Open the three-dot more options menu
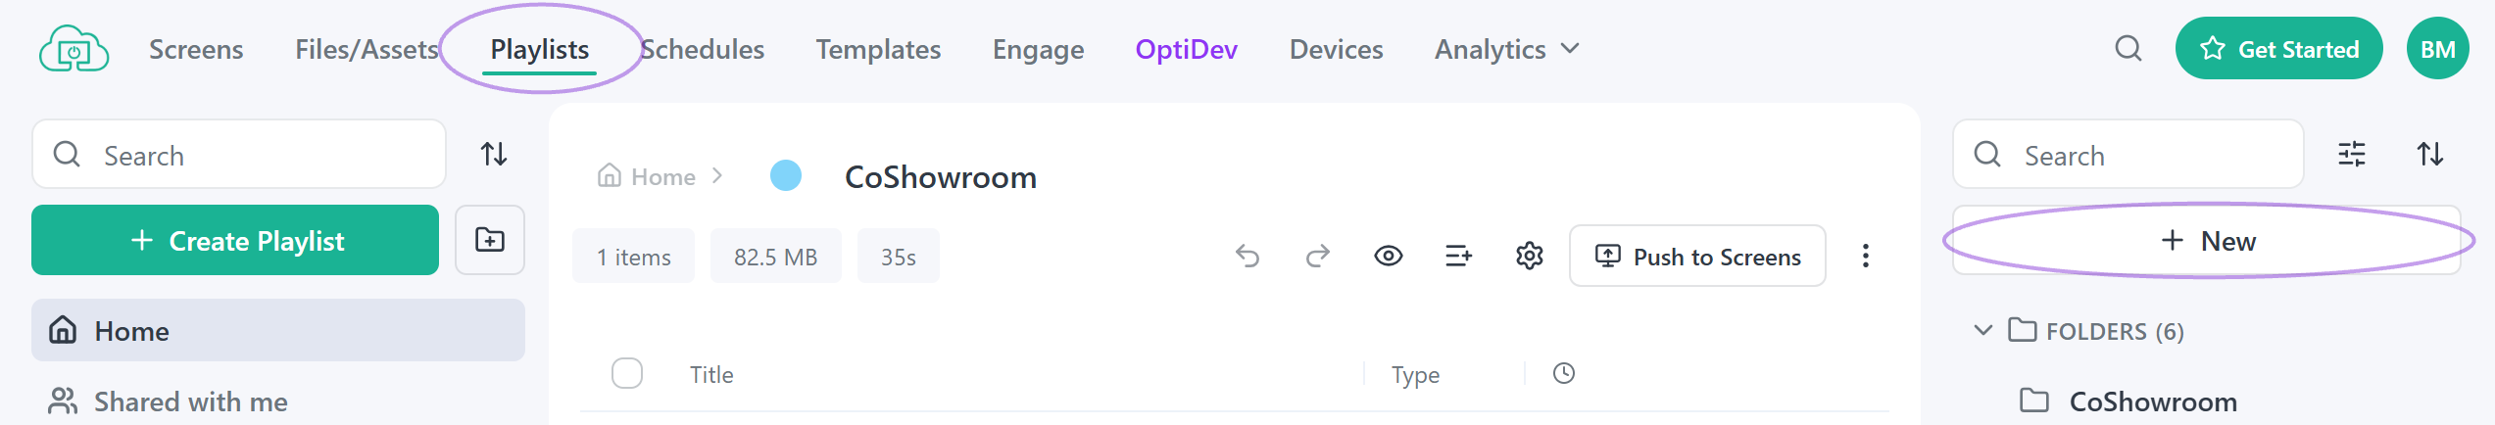This screenshot has width=2495, height=425. click(1866, 257)
